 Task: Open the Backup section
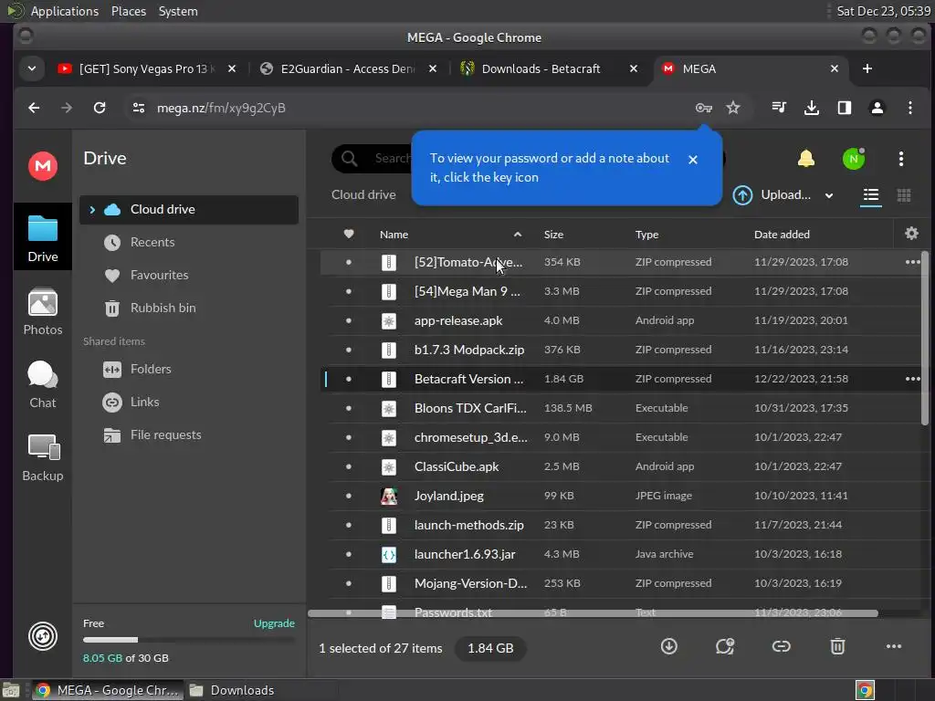point(43,458)
